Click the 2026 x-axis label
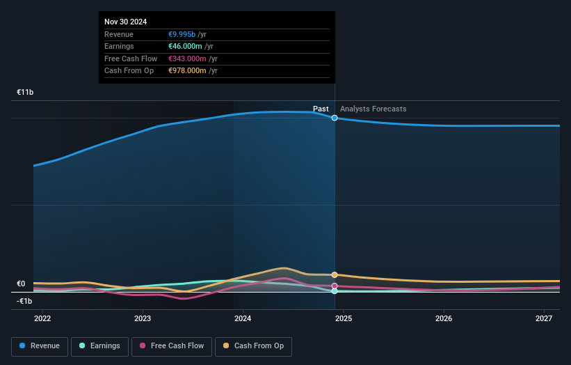The height and width of the screenshot is (365, 571). click(x=444, y=318)
